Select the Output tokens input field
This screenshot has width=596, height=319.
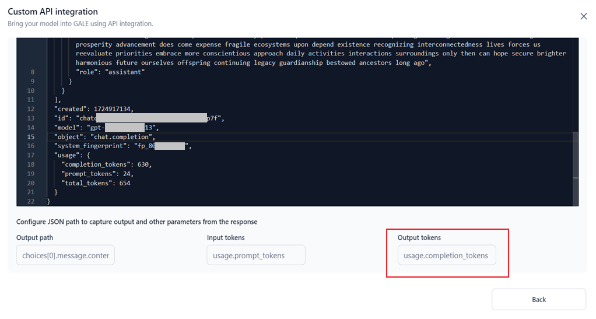(x=447, y=255)
